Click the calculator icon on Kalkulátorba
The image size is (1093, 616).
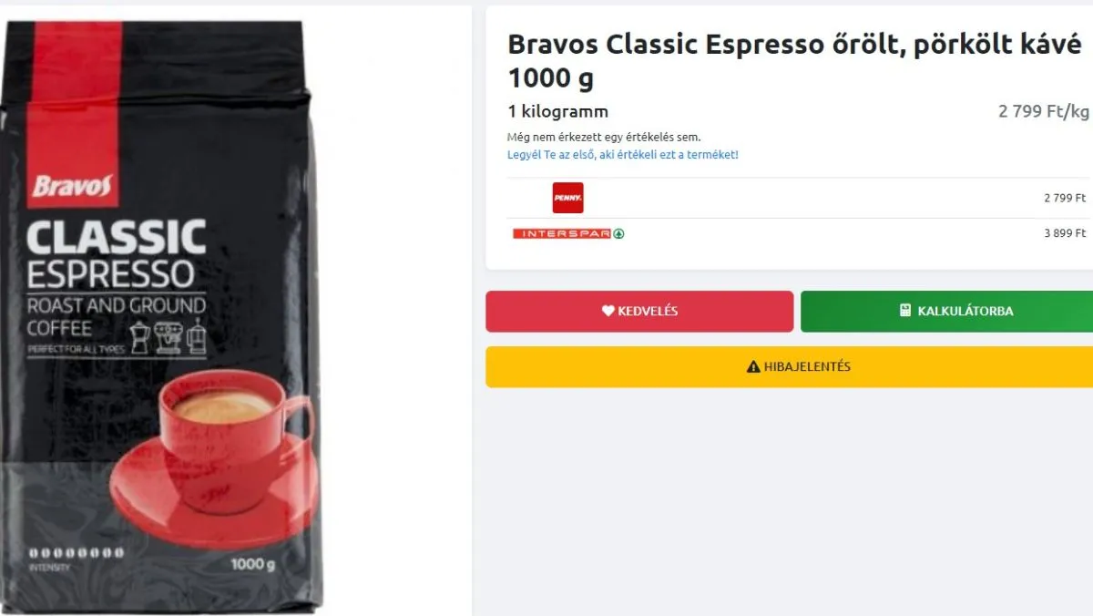coord(905,311)
